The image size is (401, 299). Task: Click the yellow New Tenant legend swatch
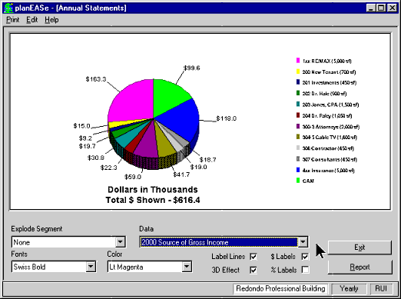point(298,71)
